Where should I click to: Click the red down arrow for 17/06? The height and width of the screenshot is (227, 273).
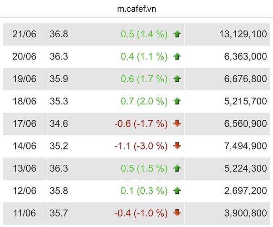pos(177,123)
